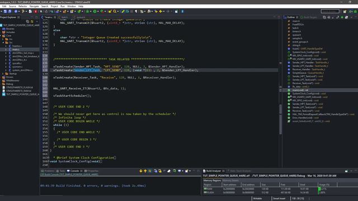This screenshot has width=358, height=201.
Task: Toggle Mark Occurrences pencil icon
Action: pyautogui.click(x=123, y=11)
